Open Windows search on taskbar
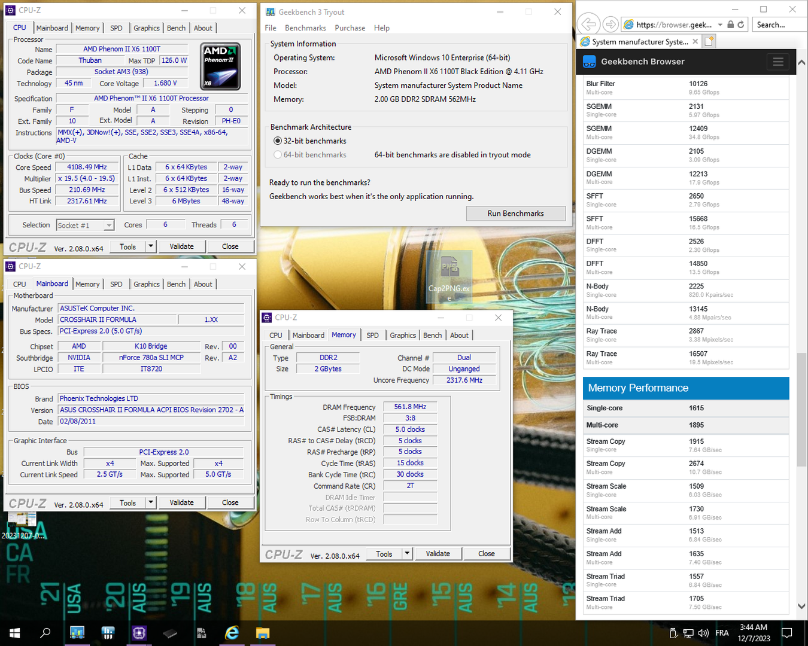The height and width of the screenshot is (646, 808). (45, 633)
